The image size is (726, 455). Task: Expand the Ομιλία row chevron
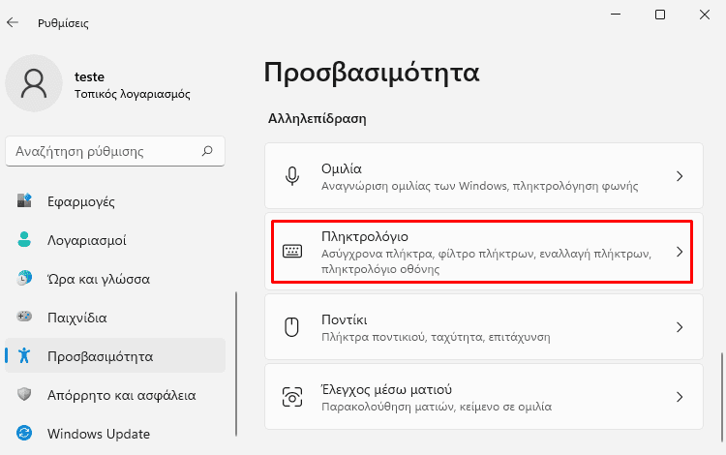(680, 176)
